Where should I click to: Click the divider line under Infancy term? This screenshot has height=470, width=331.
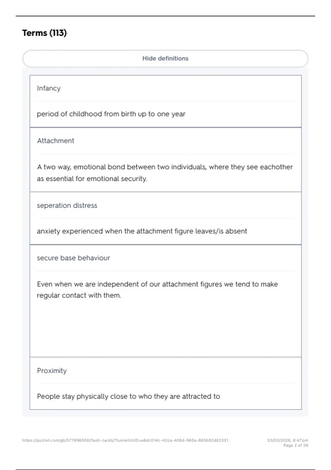165,101
